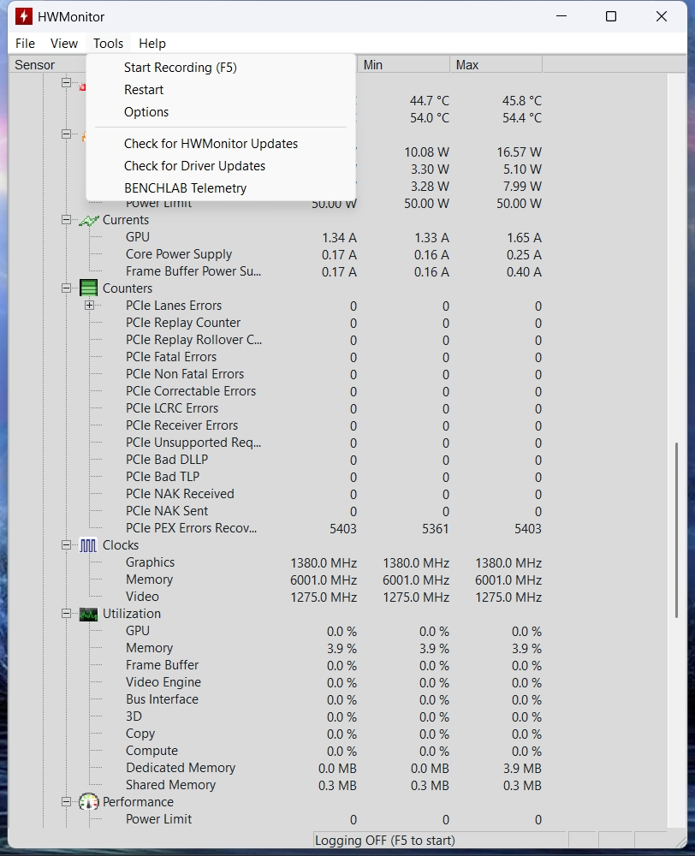The height and width of the screenshot is (856, 695).
Task: Click the green Counters category icon
Action: (x=88, y=288)
